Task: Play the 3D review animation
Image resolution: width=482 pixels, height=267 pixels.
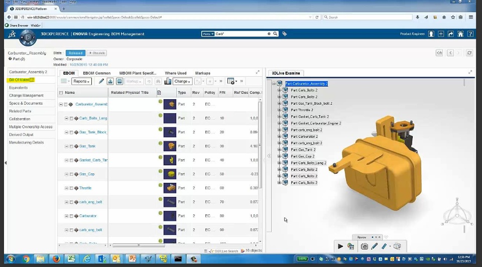Action: coord(340,246)
